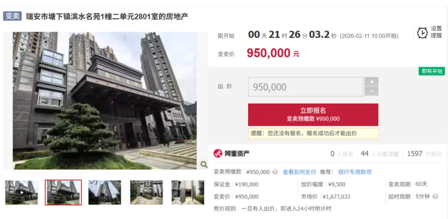Viewport: 448px width, 219px height.
Task: Click the help icon next to 延时周期
Action: click(x=435, y=197)
